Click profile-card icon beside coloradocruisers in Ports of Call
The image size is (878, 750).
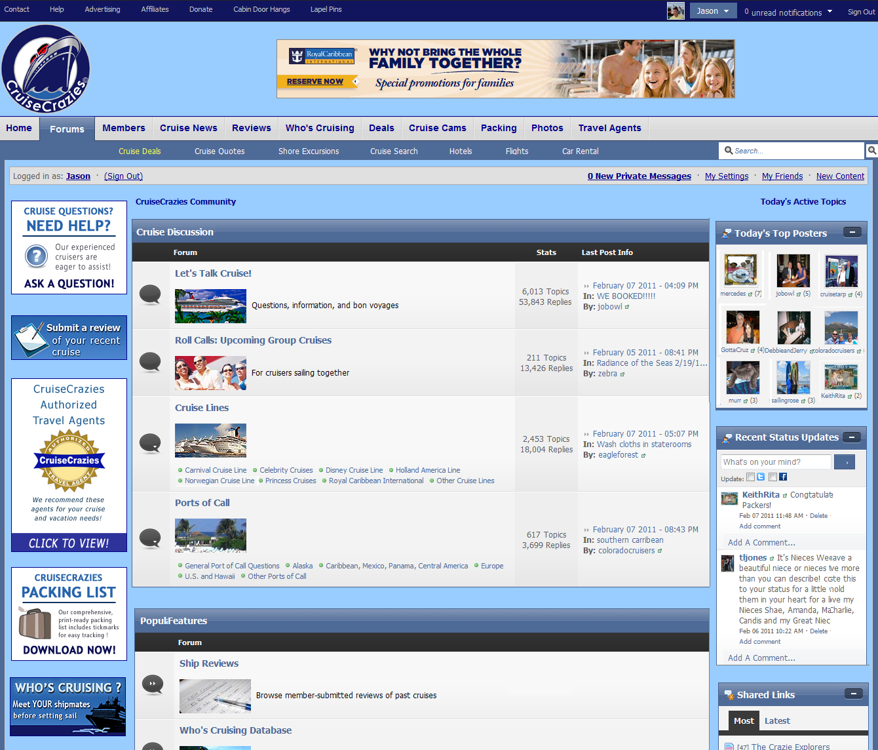point(660,551)
